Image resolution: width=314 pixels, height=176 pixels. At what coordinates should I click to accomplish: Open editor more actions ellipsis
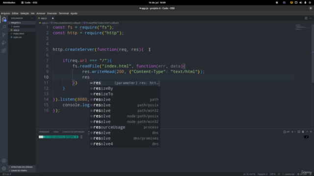[x=310, y=18]
